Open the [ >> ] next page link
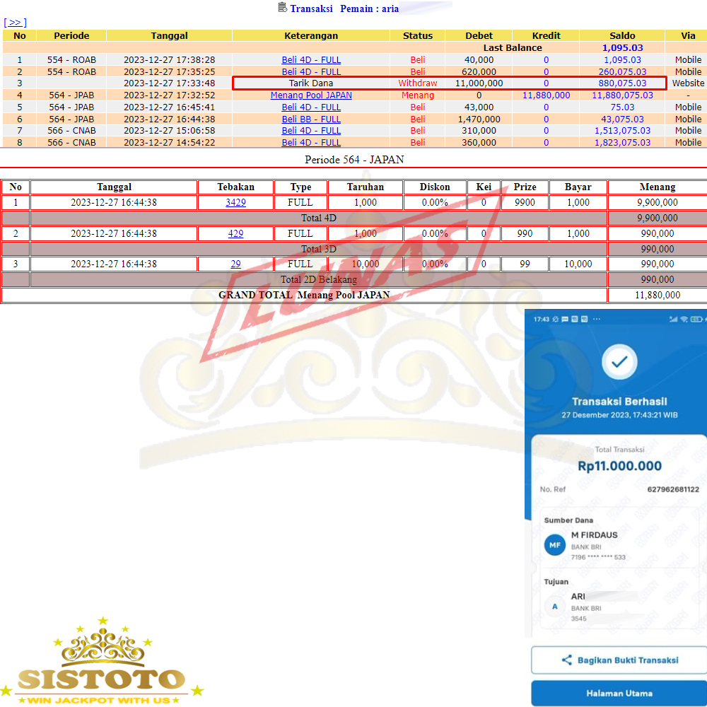The image size is (707, 707). 15,23
